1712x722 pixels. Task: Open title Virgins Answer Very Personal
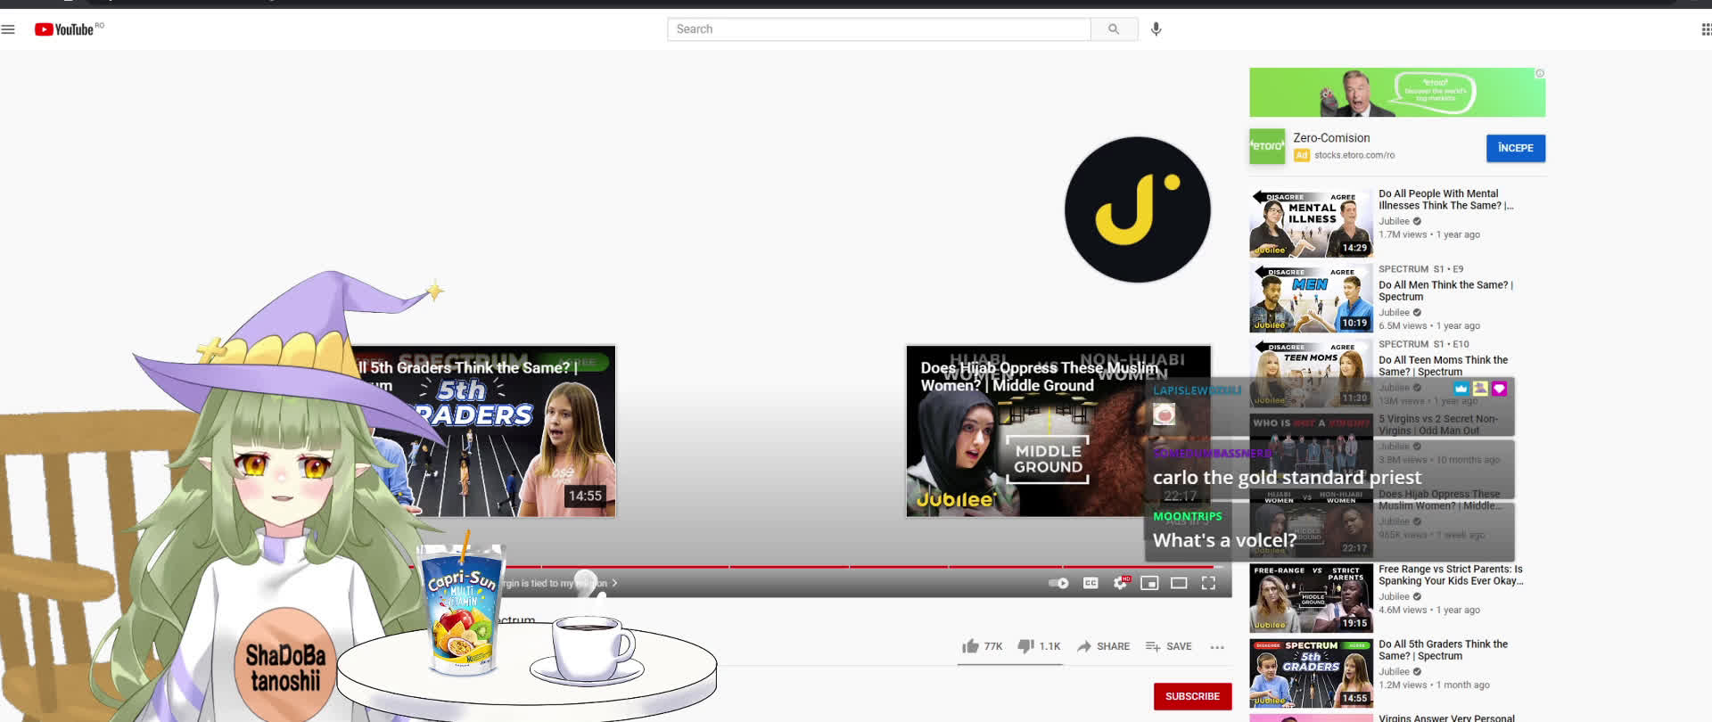pyautogui.click(x=1446, y=718)
